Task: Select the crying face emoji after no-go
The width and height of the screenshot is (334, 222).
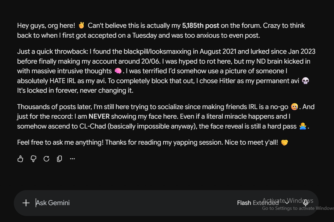Action: [294, 107]
